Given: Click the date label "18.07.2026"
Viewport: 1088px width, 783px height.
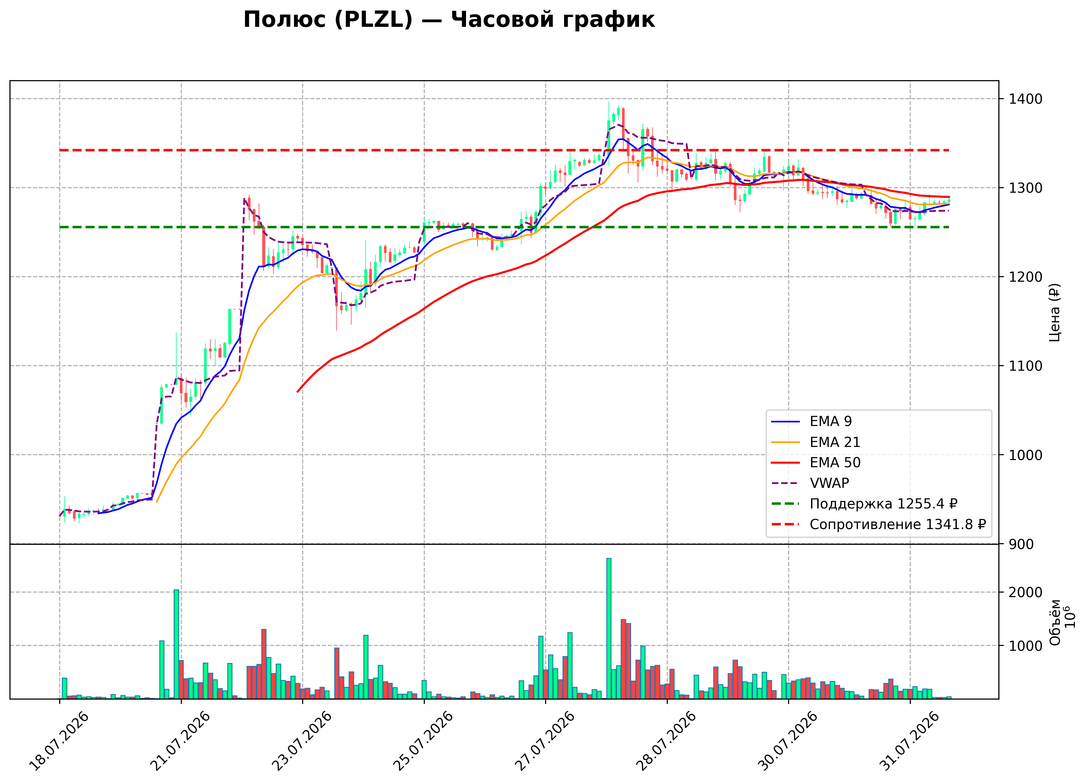Looking at the screenshot, I should [59, 741].
